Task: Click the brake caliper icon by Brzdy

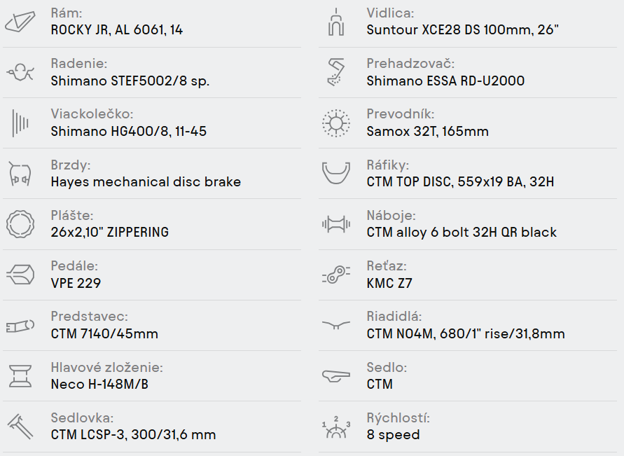Action: click(x=20, y=174)
